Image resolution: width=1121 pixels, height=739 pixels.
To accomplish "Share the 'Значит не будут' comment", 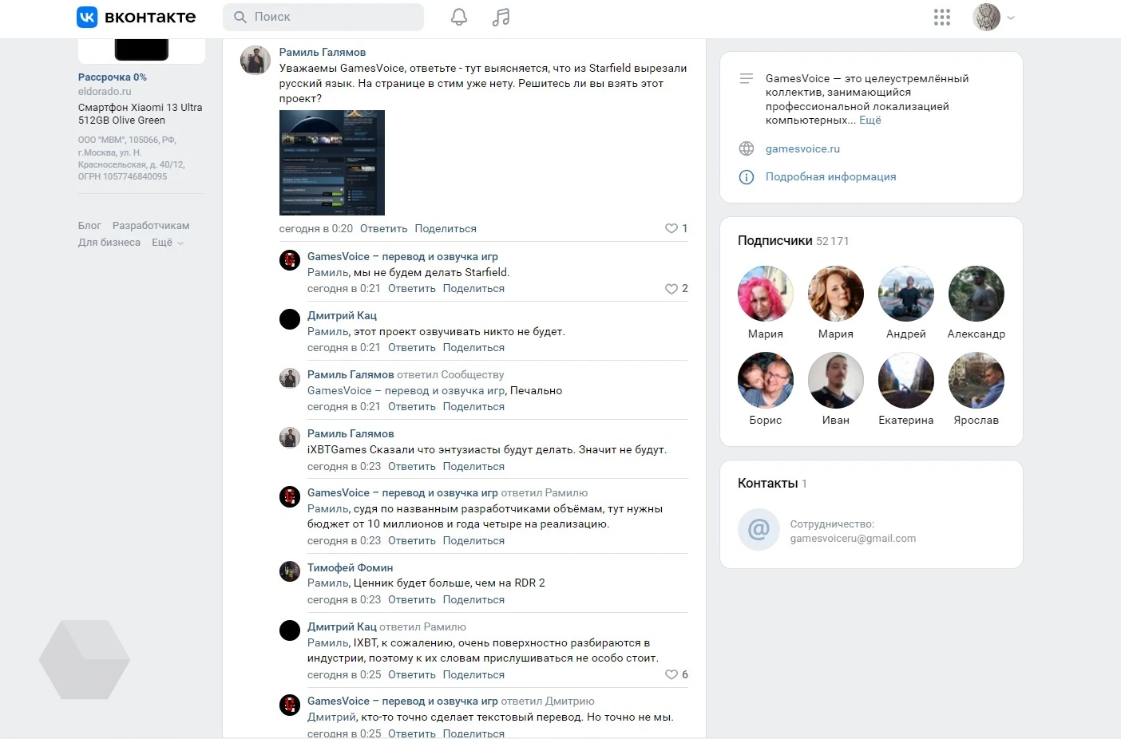I will 473,467.
